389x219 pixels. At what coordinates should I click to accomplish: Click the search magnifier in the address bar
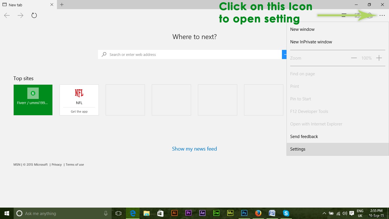[x=104, y=54]
